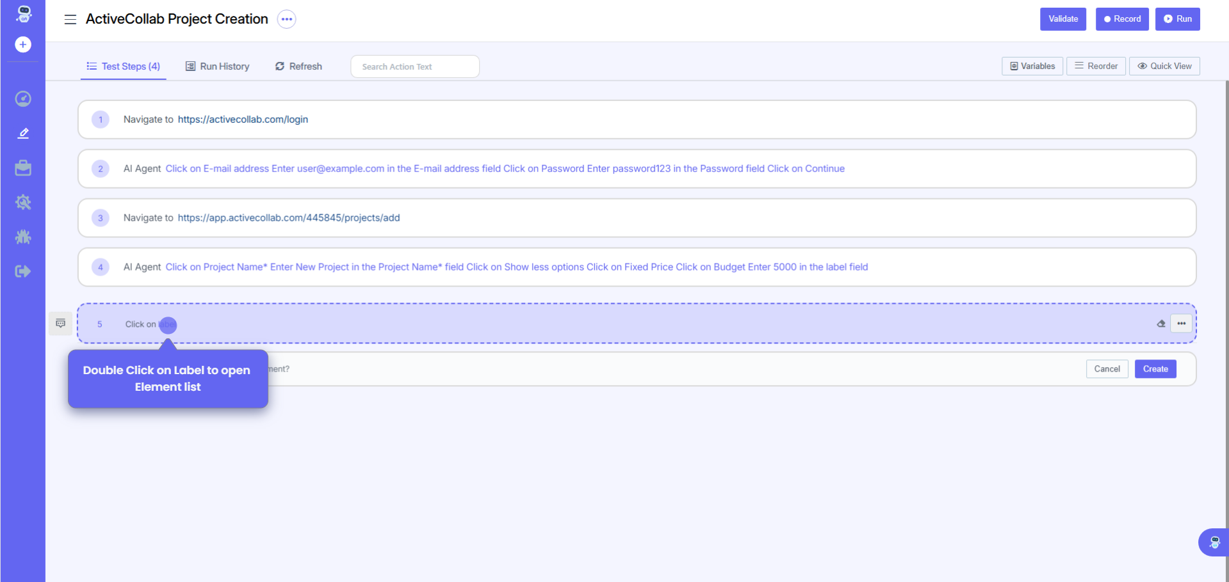Open step 5 three-dot options menu

point(1181,324)
